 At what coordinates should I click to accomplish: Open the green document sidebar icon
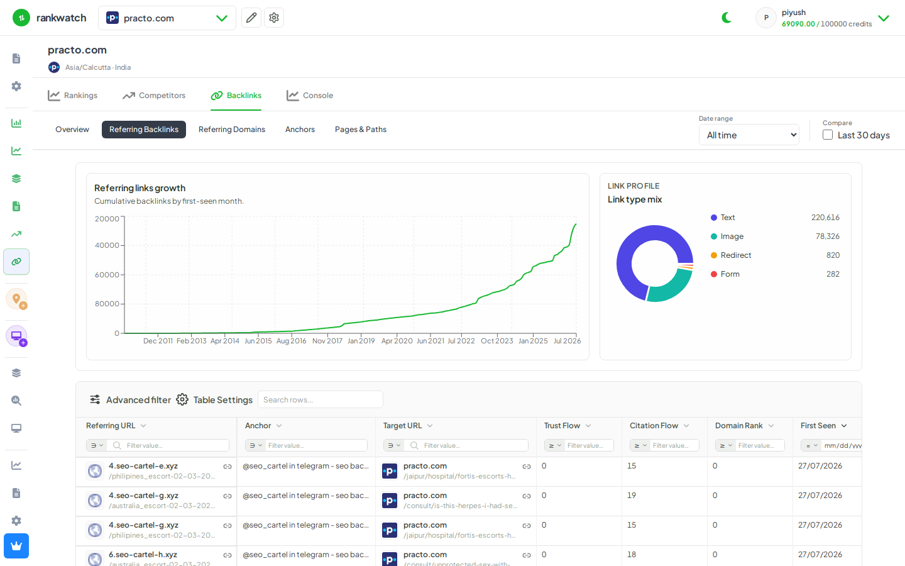click(16, 206)
